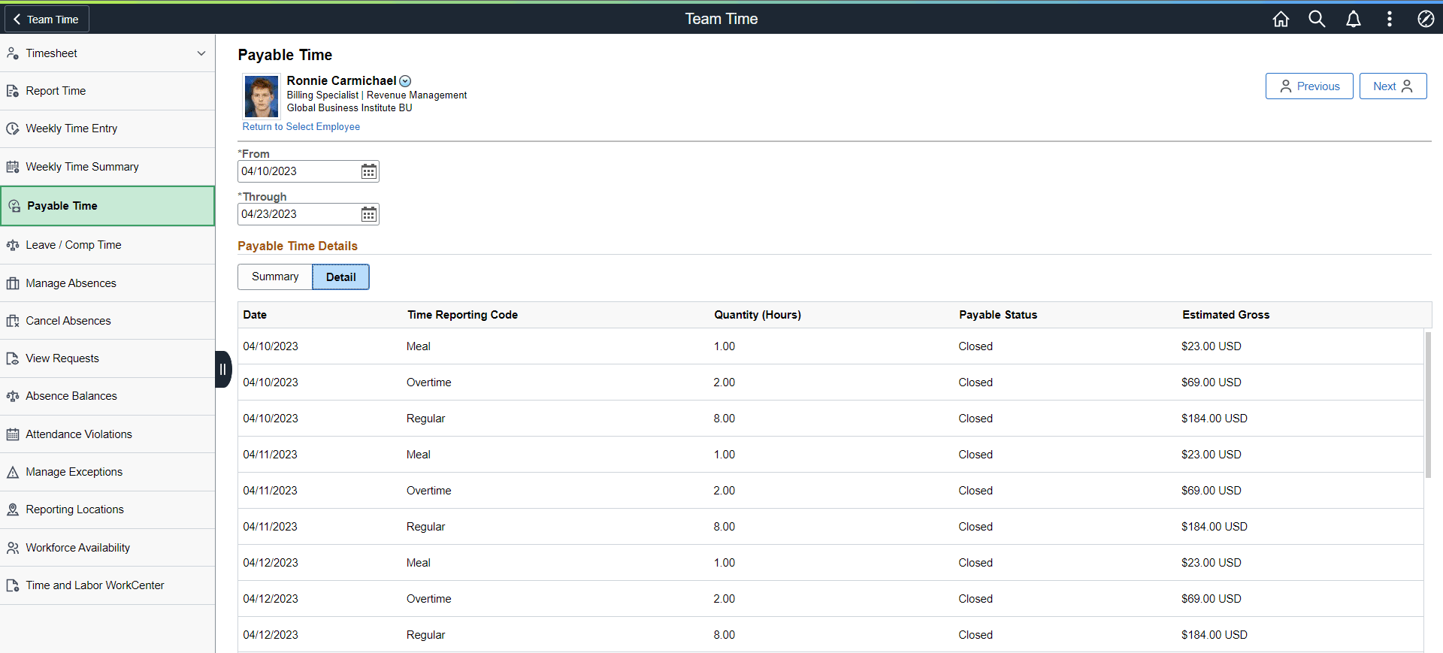Click the Cancel Absences icon

(13, 321)
